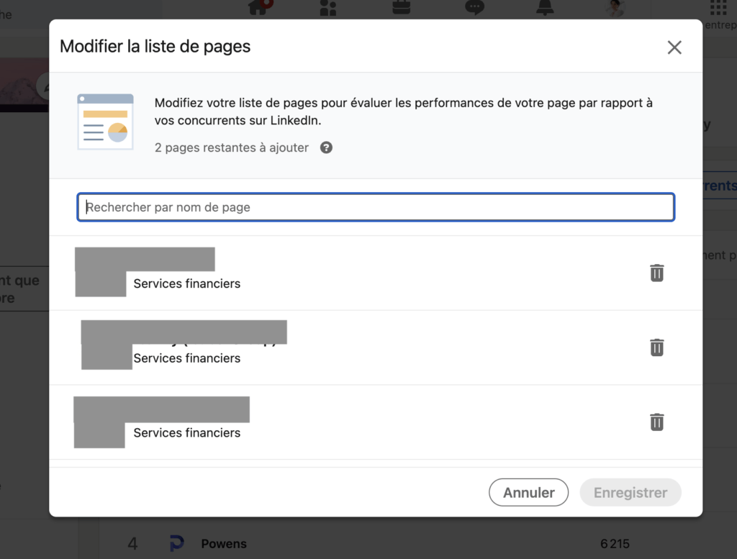Expand the apps grid menu for entreprises

point(718,8)
